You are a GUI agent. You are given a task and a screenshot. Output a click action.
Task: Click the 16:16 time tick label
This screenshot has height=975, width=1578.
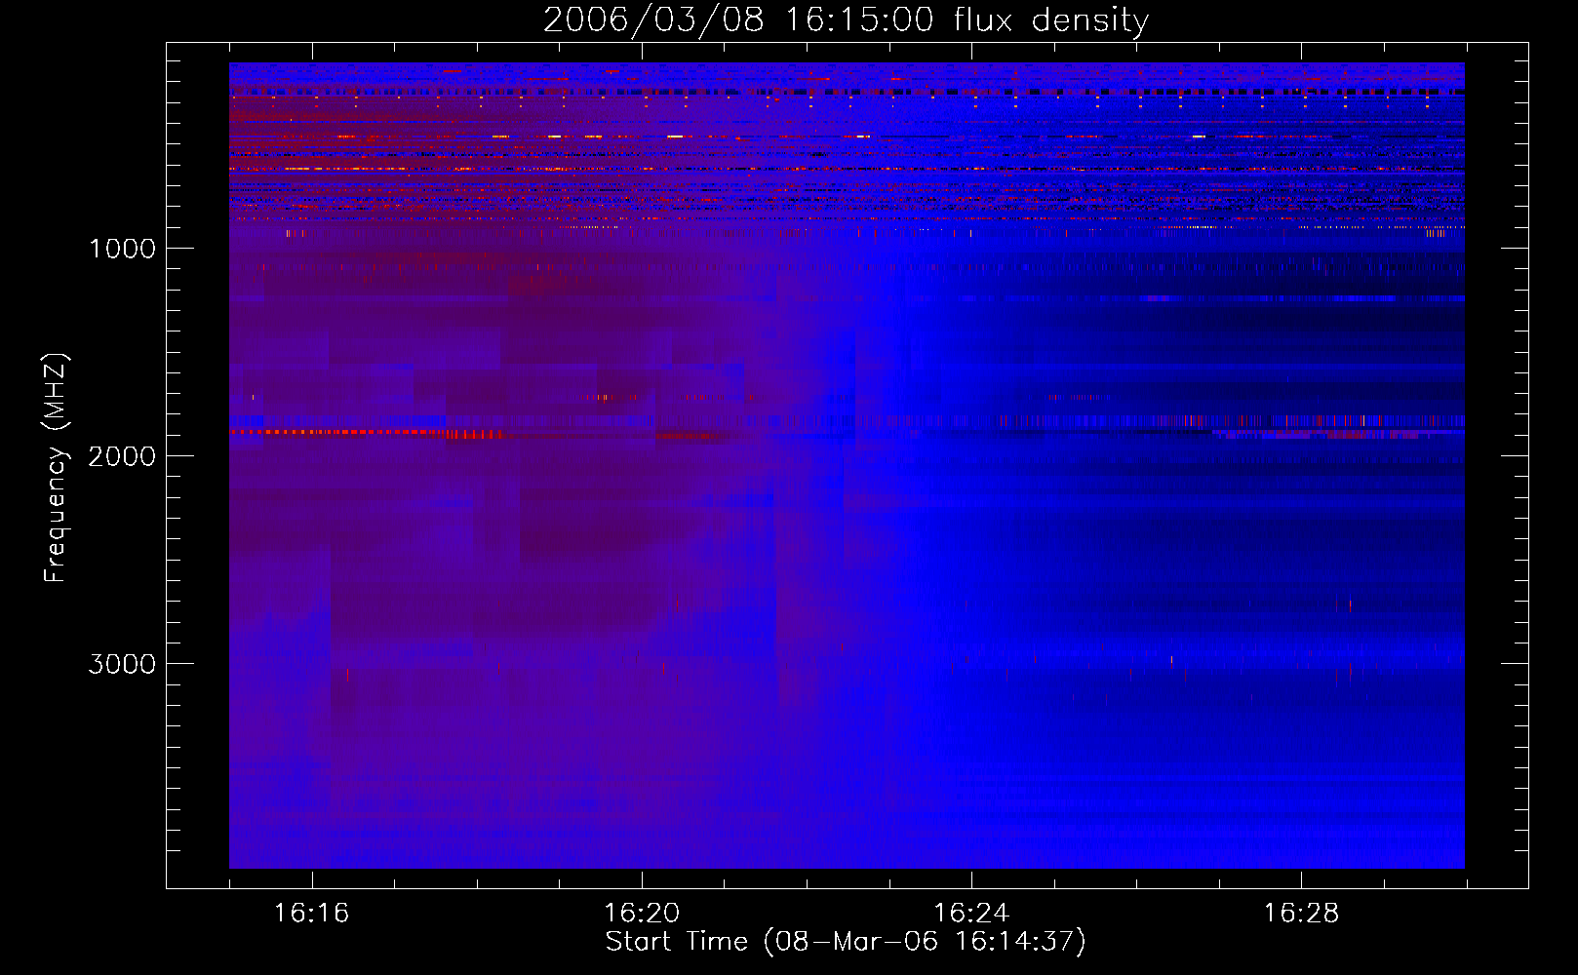312,913
